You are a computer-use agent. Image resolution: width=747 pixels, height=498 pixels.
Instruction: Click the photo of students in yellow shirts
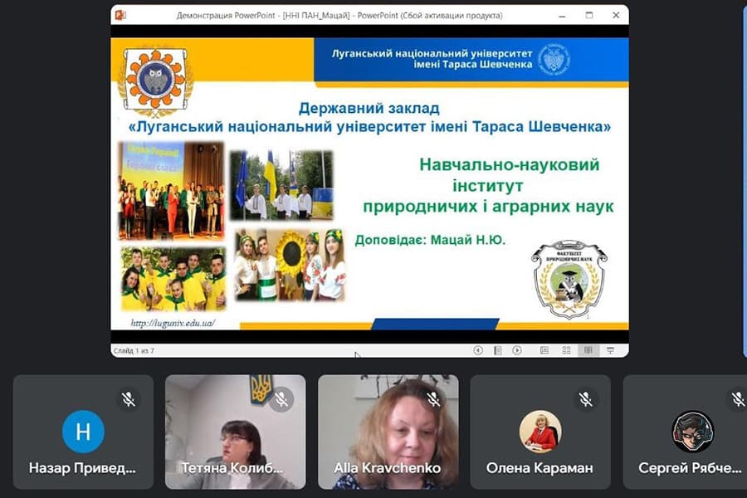pos(173,279)
